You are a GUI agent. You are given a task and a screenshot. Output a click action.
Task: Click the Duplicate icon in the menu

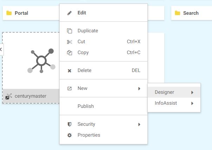tap(69, 31)
